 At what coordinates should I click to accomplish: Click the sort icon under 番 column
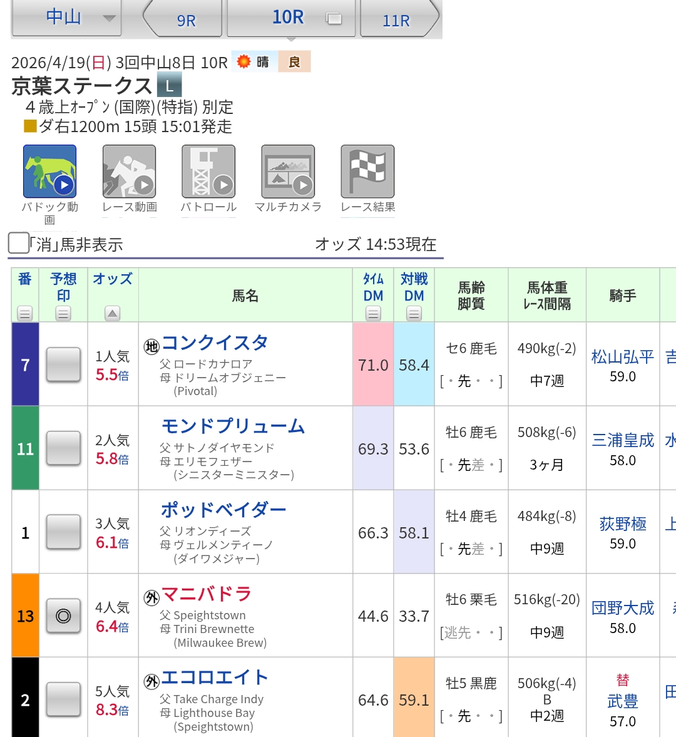point(25,313)
